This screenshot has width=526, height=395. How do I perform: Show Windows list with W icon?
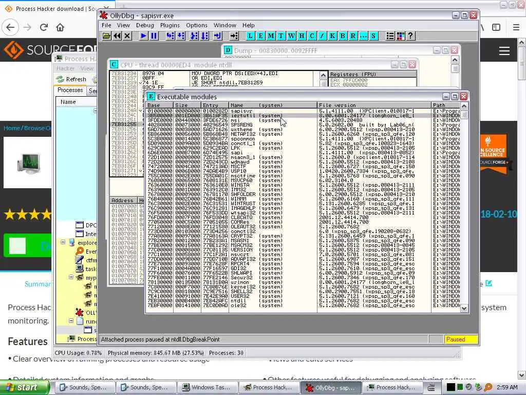(x=292, y=36)
